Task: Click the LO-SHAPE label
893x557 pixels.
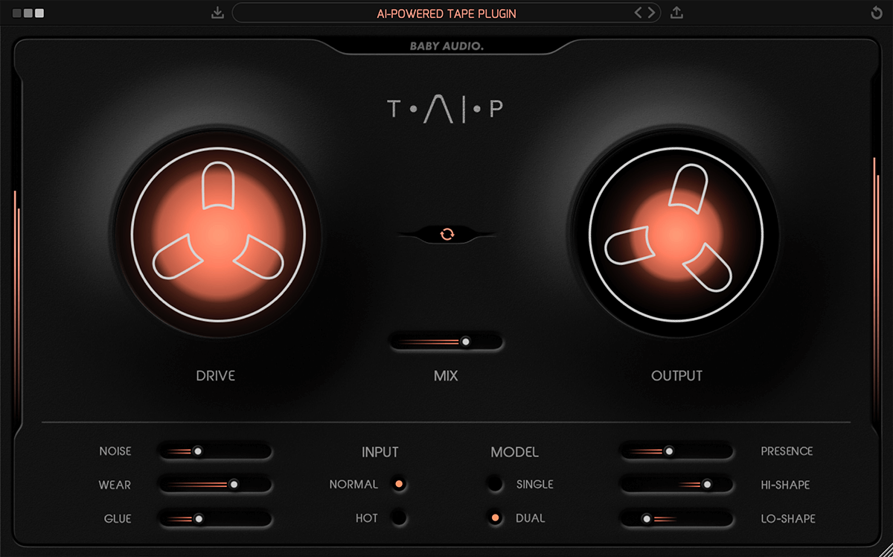Action: (788, 518)
